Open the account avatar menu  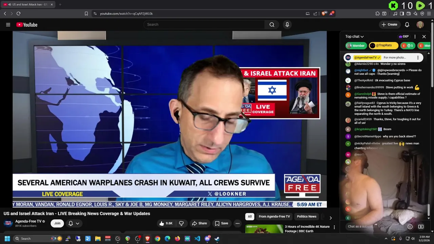pos(420,24)
